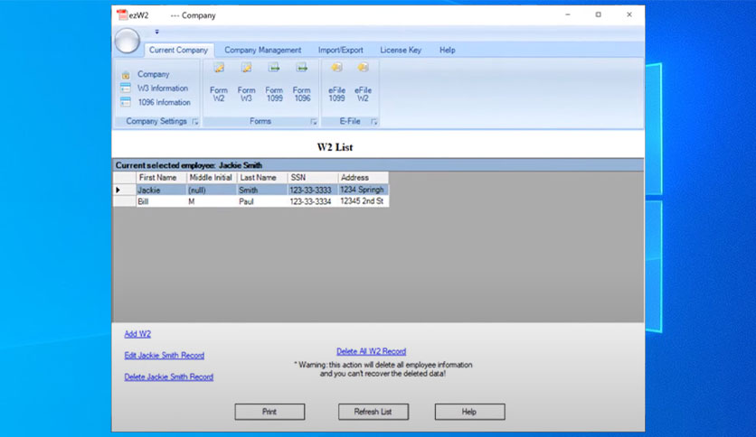Image resolution: width=756 pixels, height=437 pixels.
Task: Click the 'Smith' last name cell
Action: point(262,190)
